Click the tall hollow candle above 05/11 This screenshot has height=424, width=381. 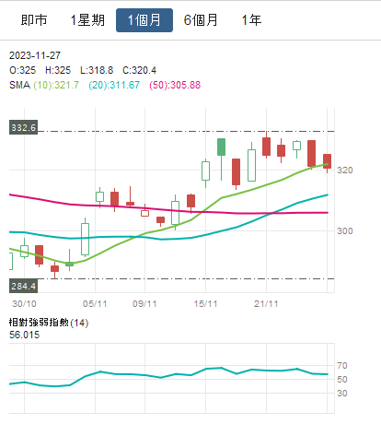click(85, 239)
